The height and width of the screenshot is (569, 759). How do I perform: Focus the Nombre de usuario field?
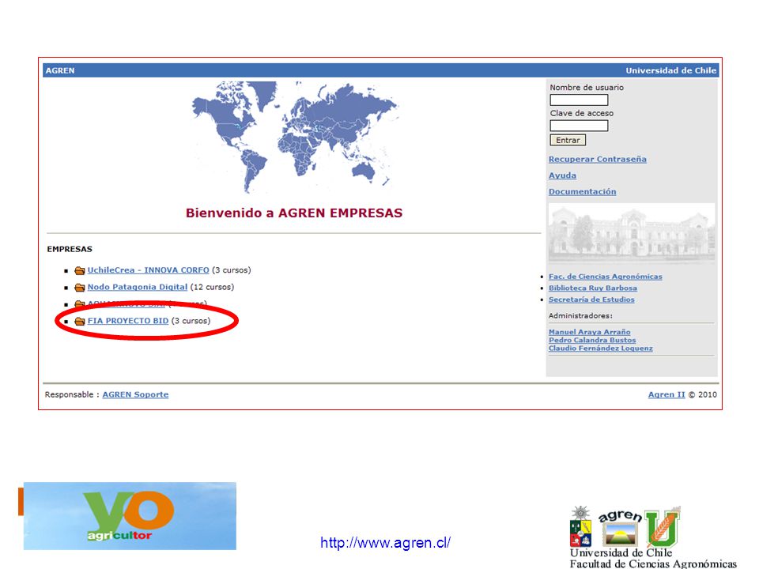(x=579, y=100)
